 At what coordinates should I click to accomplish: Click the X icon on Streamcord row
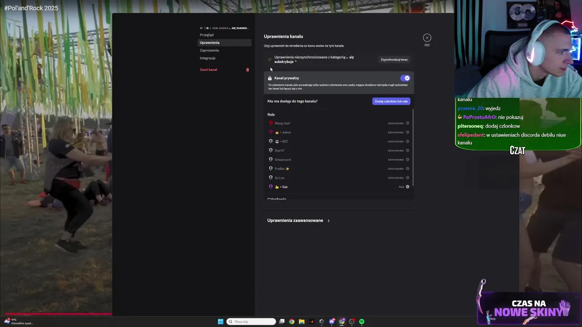(407, 159)
